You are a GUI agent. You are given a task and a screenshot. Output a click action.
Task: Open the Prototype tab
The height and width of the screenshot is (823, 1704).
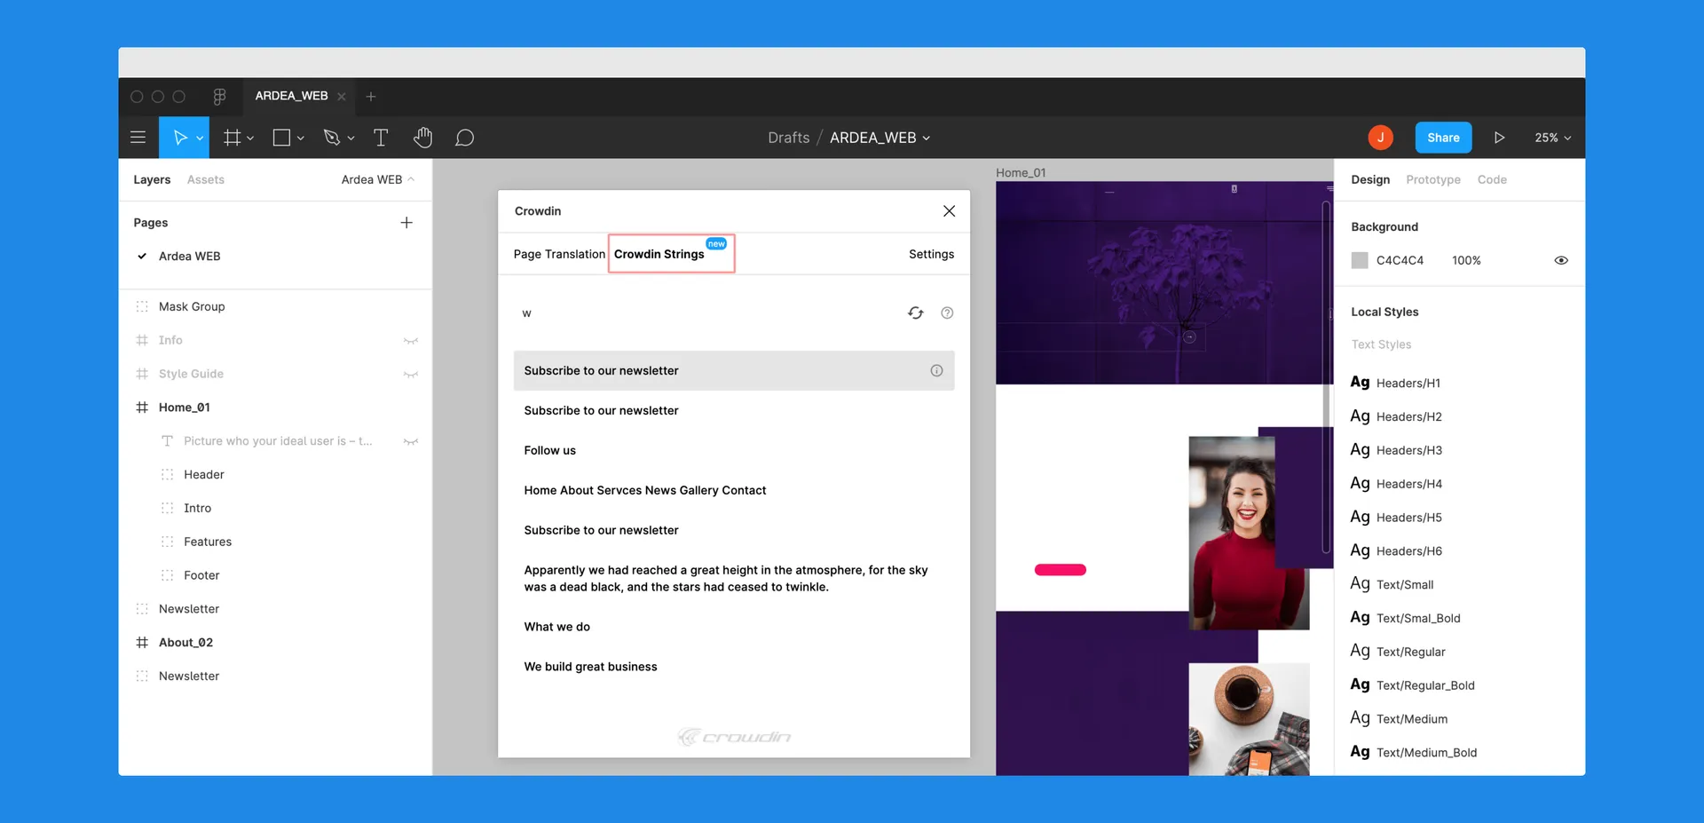click(1432, 179)
